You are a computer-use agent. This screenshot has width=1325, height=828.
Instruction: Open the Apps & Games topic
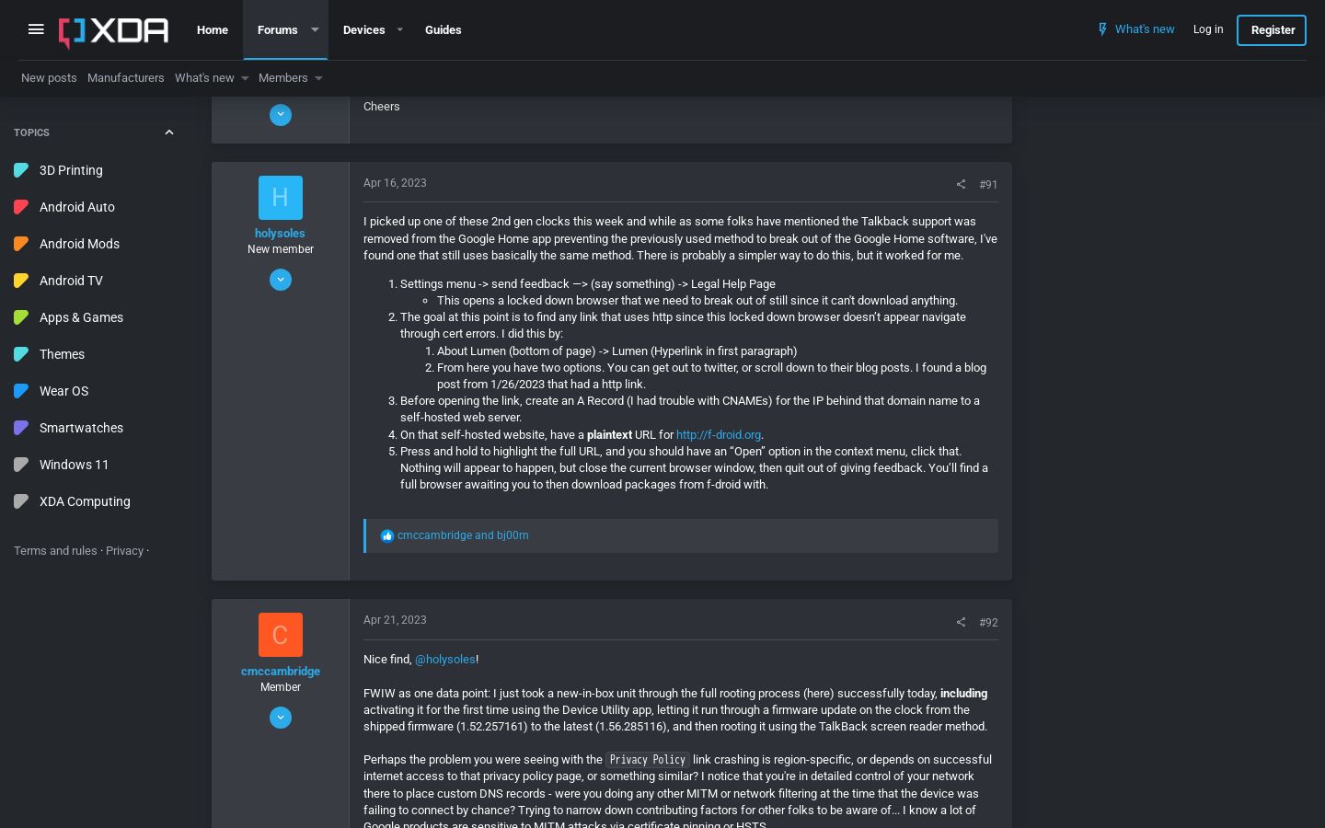[x=81, y=317]
